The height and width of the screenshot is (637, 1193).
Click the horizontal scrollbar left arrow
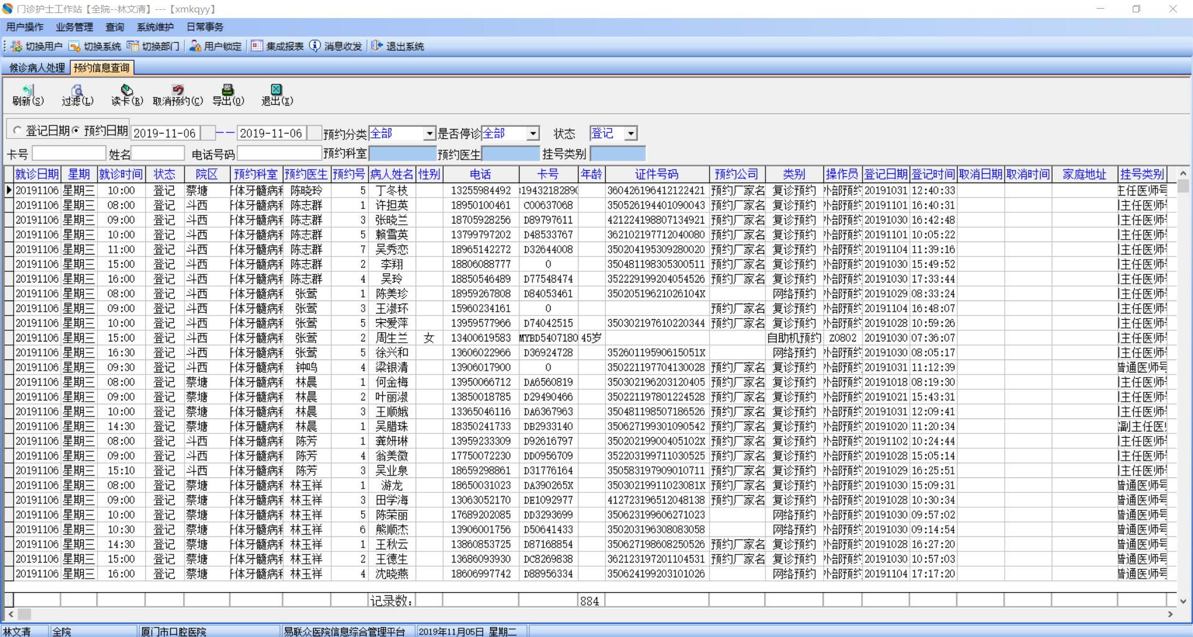click(x=11, y=614)
